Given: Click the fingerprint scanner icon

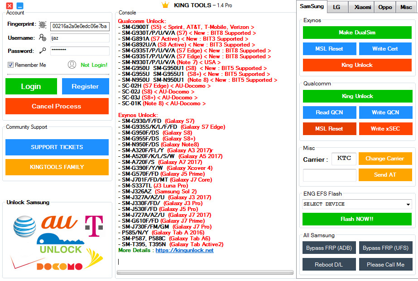Looking at the screenshot, I should 43,25.
